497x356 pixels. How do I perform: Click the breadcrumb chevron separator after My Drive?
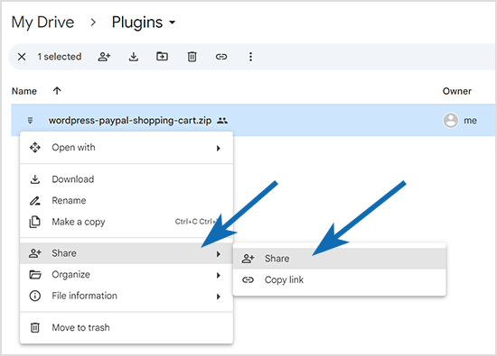pos(93,23)
